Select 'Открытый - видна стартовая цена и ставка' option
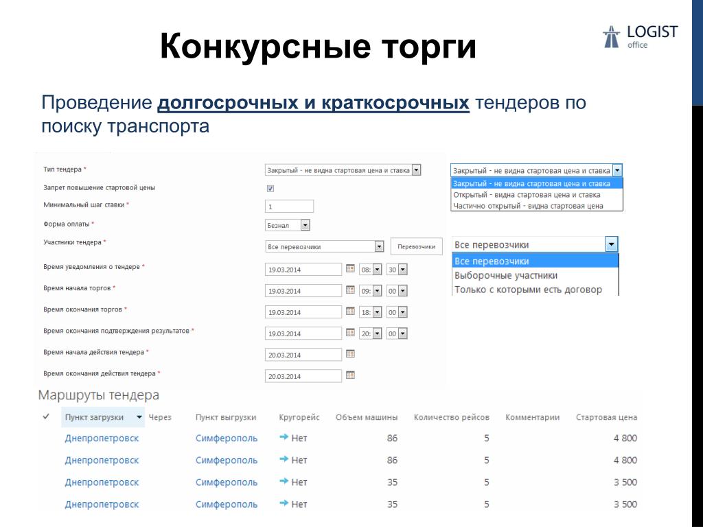This screenshot has width=703, height=527. (537, 194)
